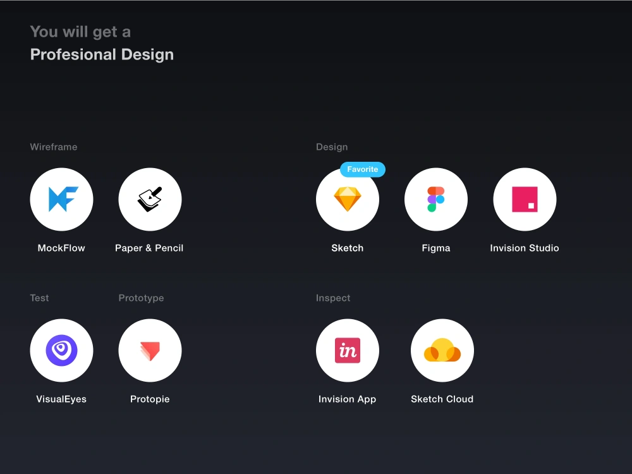Click the Invision App text label
The height and width of the screenshot is (474, 632).
(x=348, y=399)
